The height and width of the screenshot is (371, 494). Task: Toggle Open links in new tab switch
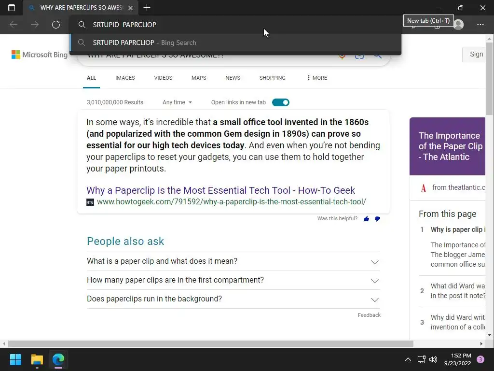(x=281, y=102)
